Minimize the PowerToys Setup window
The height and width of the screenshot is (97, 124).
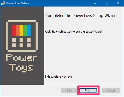pyautogui.click(x=95, y=3)
